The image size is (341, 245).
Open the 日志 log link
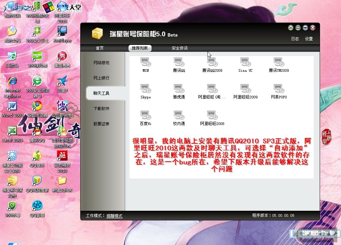(x=295, y=39)
